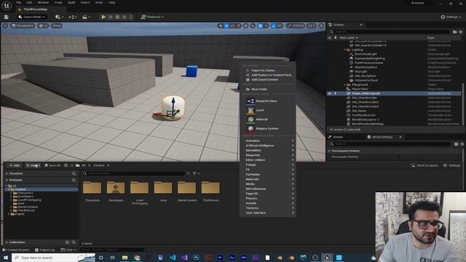Open the Lit view mode dropdown
Screen dimensions: 466x262
44,26
